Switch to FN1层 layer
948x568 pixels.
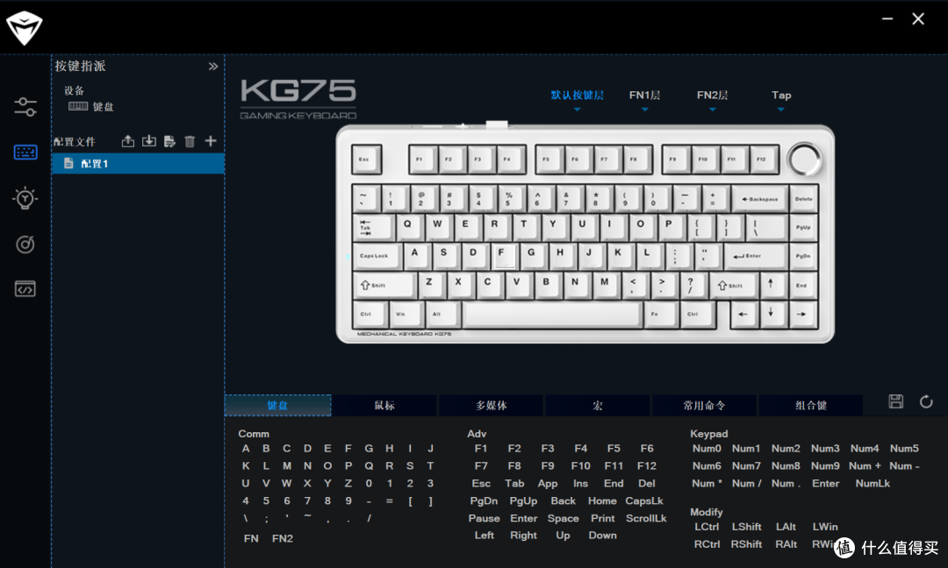point(644,96)
